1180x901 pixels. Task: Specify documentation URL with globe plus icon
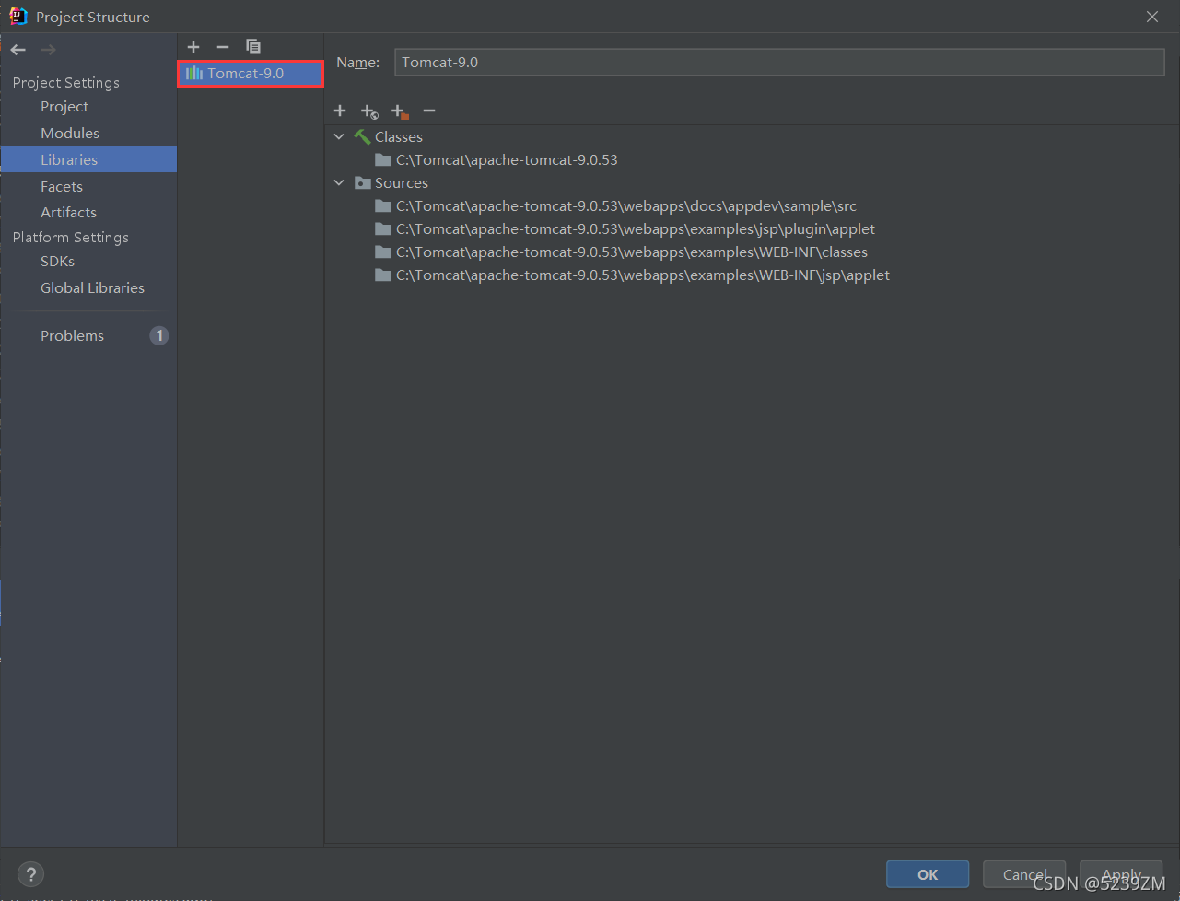pyautogui.click(x=369, y=111)
